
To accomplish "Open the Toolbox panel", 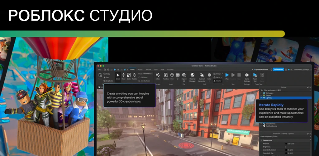I will tap(166, 76).
